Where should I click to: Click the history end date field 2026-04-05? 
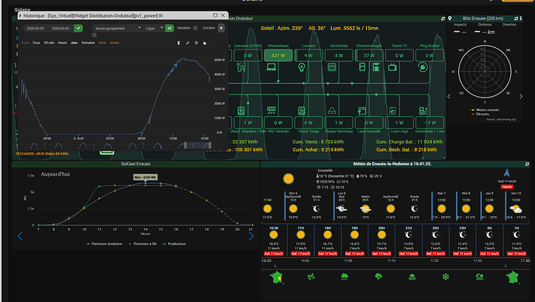[x=60, y=29]
